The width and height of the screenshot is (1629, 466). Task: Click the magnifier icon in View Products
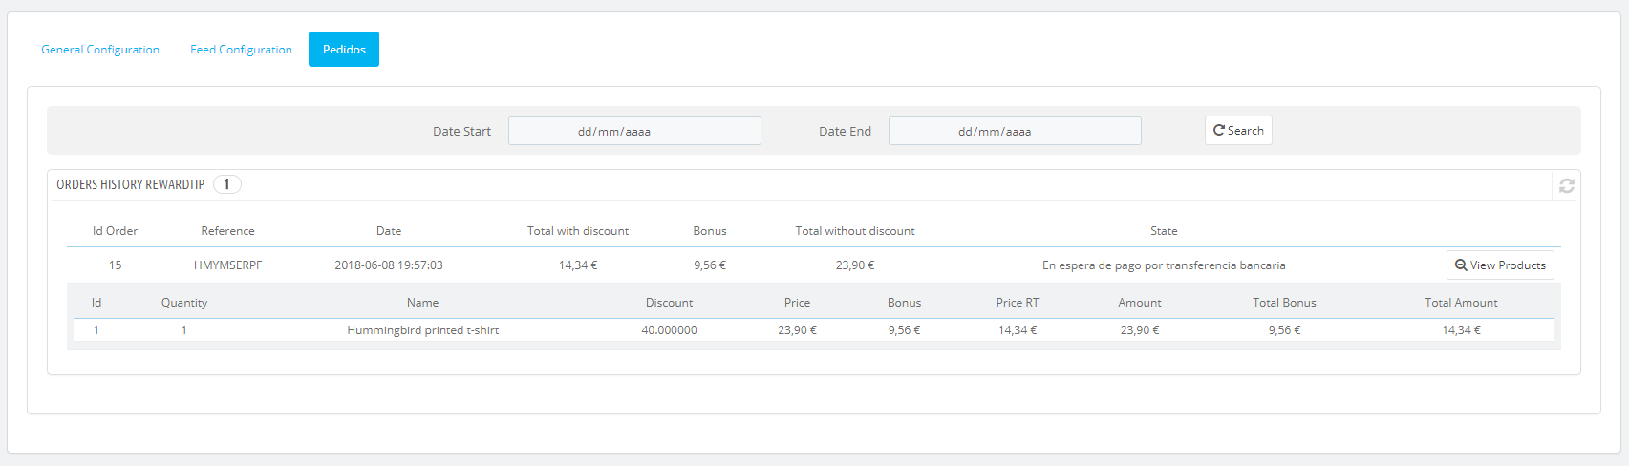1461,265
